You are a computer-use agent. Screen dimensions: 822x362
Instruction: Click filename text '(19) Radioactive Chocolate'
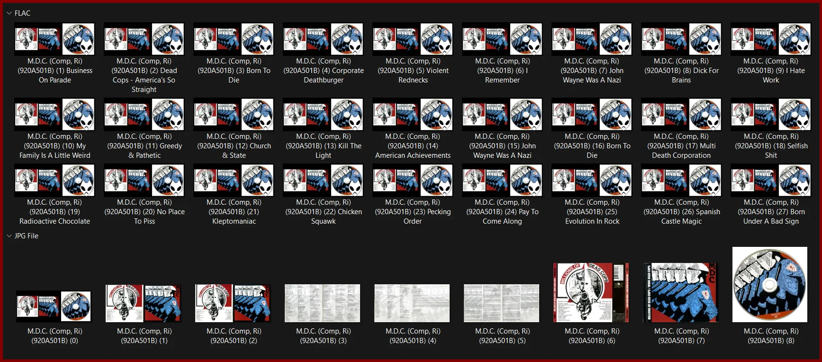click(54, 217)
